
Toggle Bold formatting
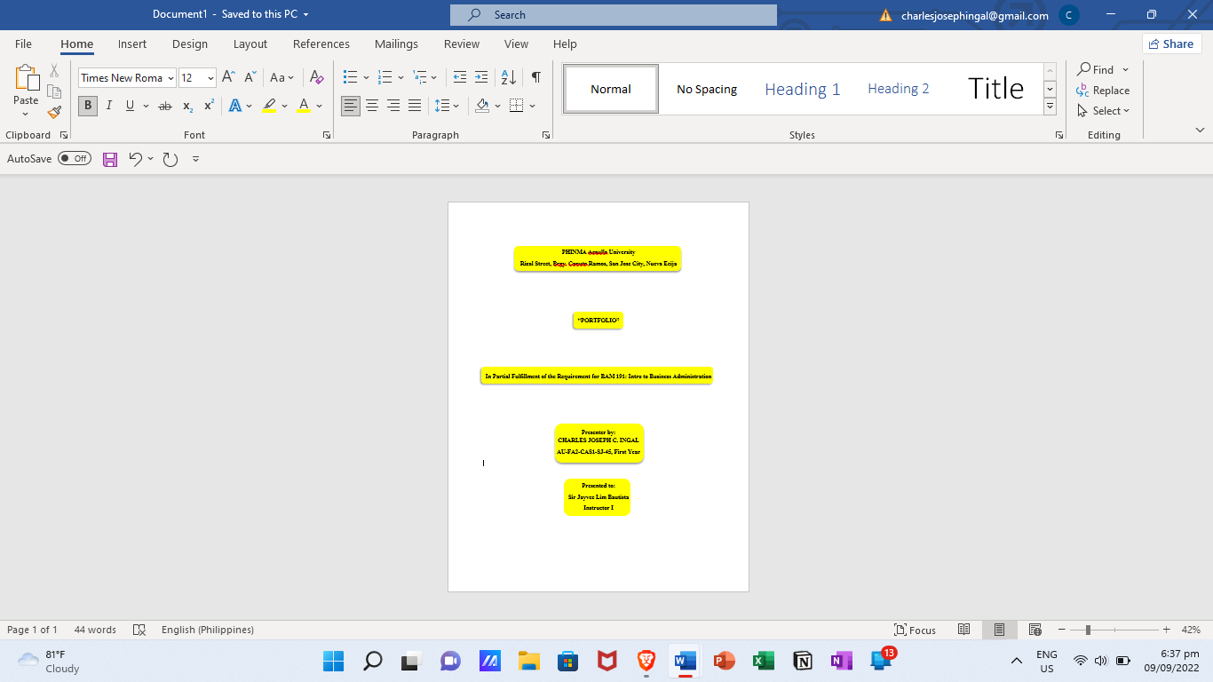[87, 106]
